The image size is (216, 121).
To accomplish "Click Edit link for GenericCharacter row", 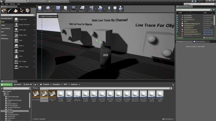I will [208, 30].
